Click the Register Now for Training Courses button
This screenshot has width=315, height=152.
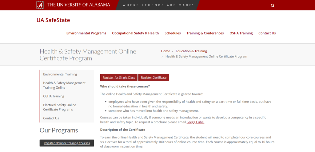point(67,143)
